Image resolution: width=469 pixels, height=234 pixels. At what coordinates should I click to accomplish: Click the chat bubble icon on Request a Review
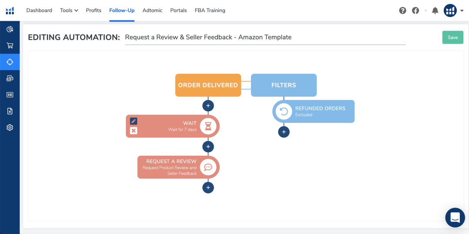(x=208, y=167)
